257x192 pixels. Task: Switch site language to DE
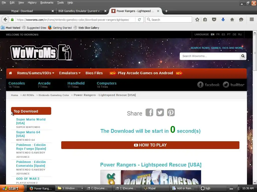click(x=234, y=34)
